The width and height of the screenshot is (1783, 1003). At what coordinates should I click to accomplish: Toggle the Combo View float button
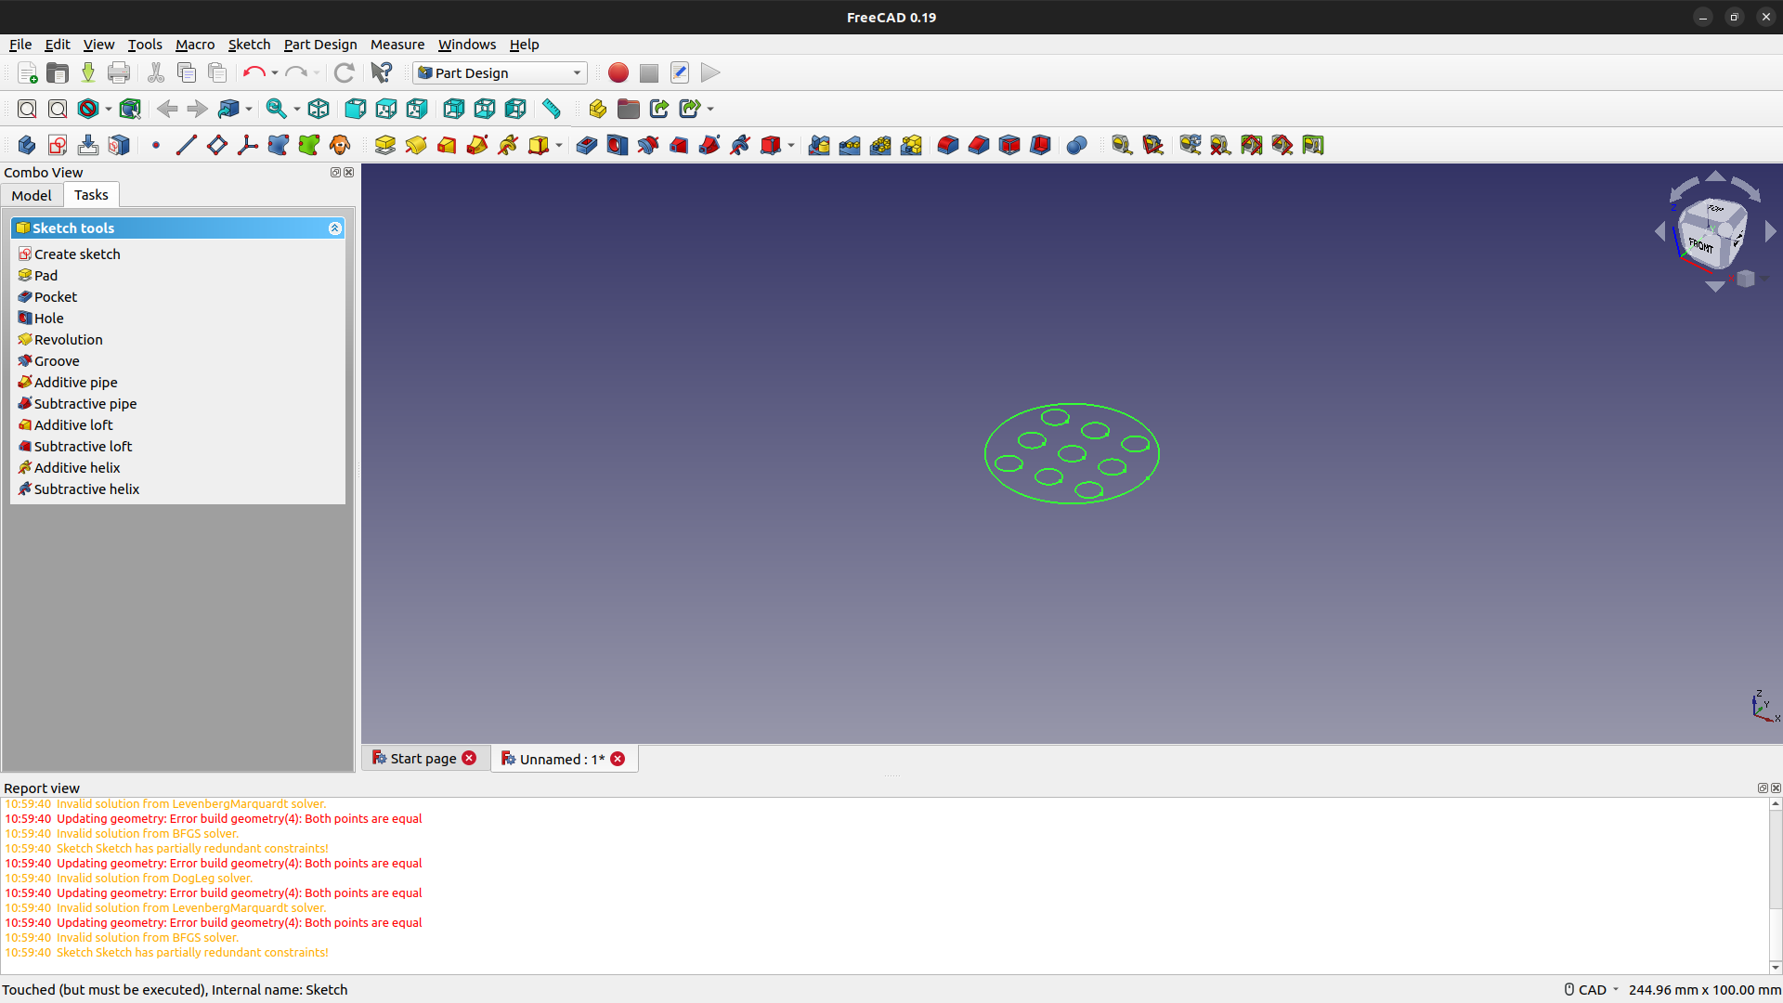click(335, 173)
